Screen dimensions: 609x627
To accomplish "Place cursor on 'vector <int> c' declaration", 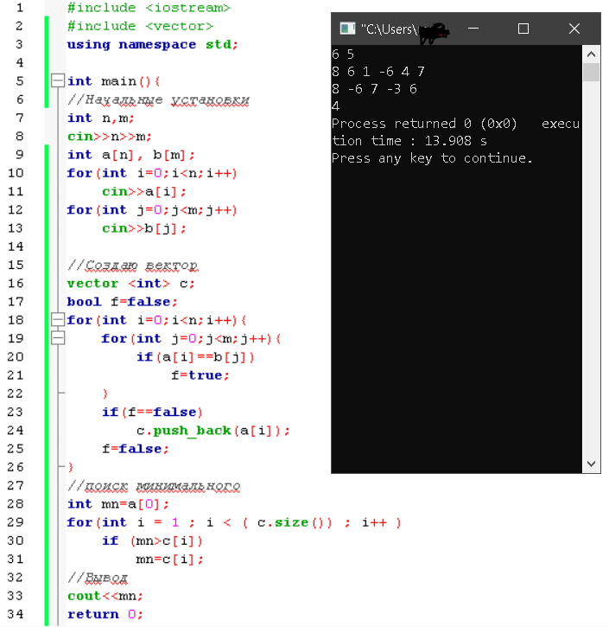I will click(130, 284).
